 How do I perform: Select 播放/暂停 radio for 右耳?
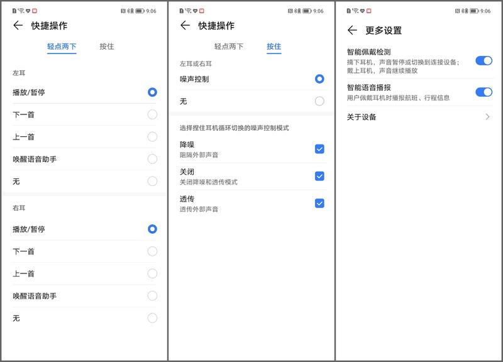pyautogui.click(x=152, y=229)
